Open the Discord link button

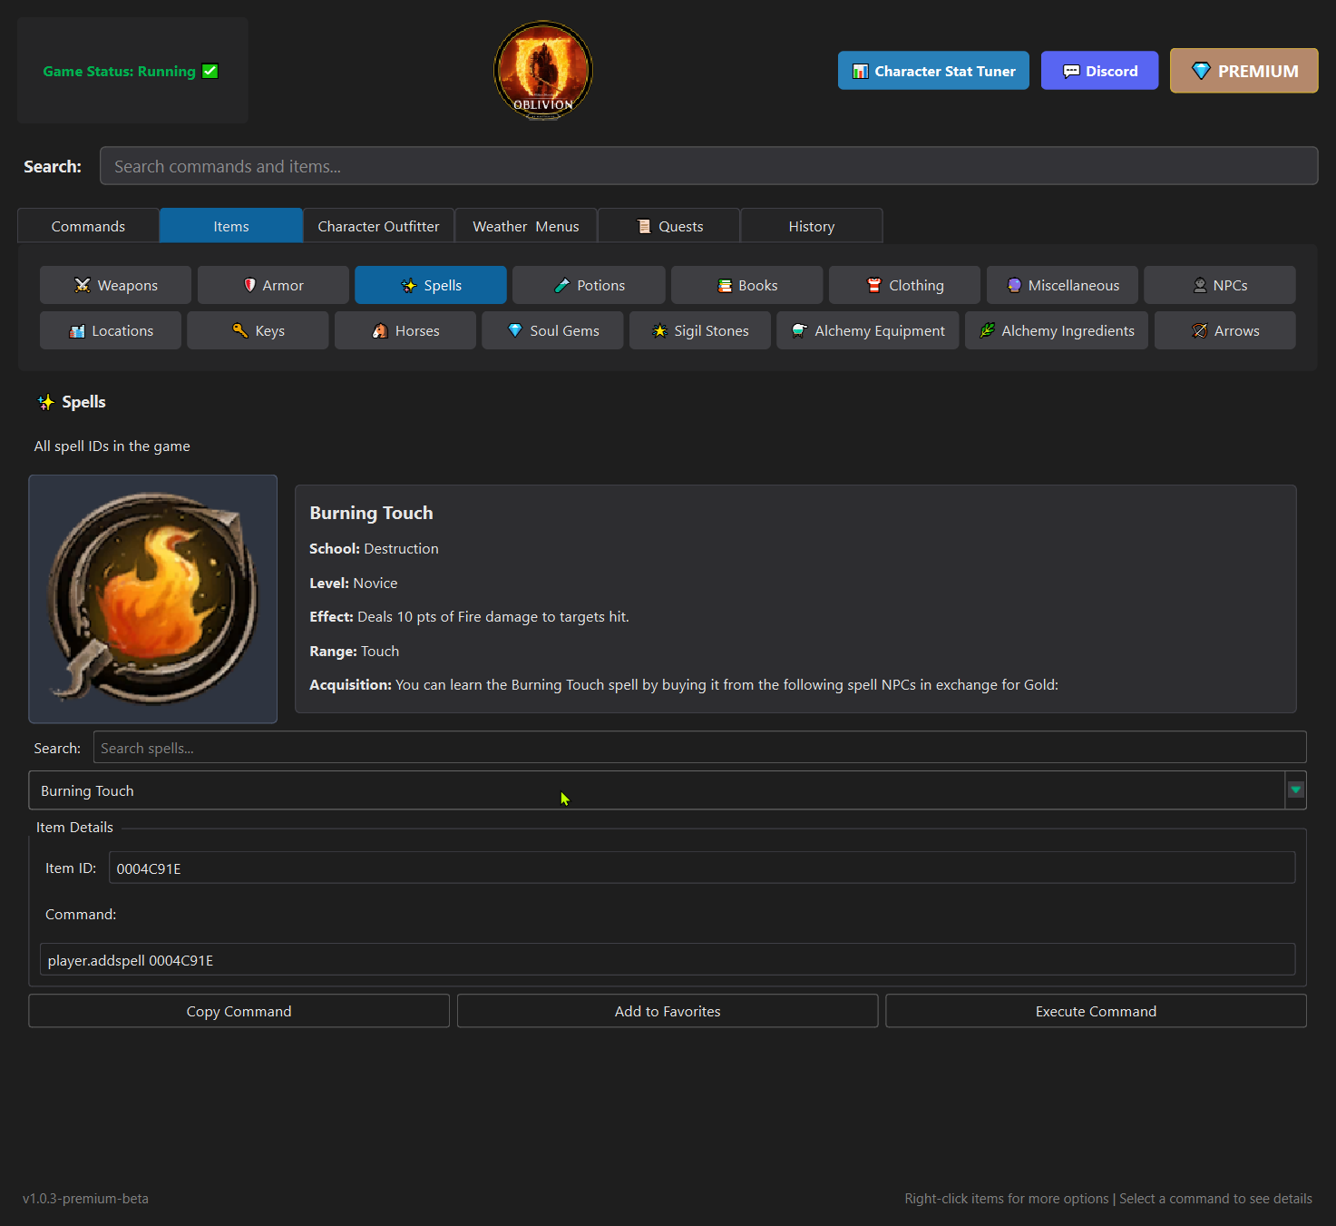click(1099, 71)
